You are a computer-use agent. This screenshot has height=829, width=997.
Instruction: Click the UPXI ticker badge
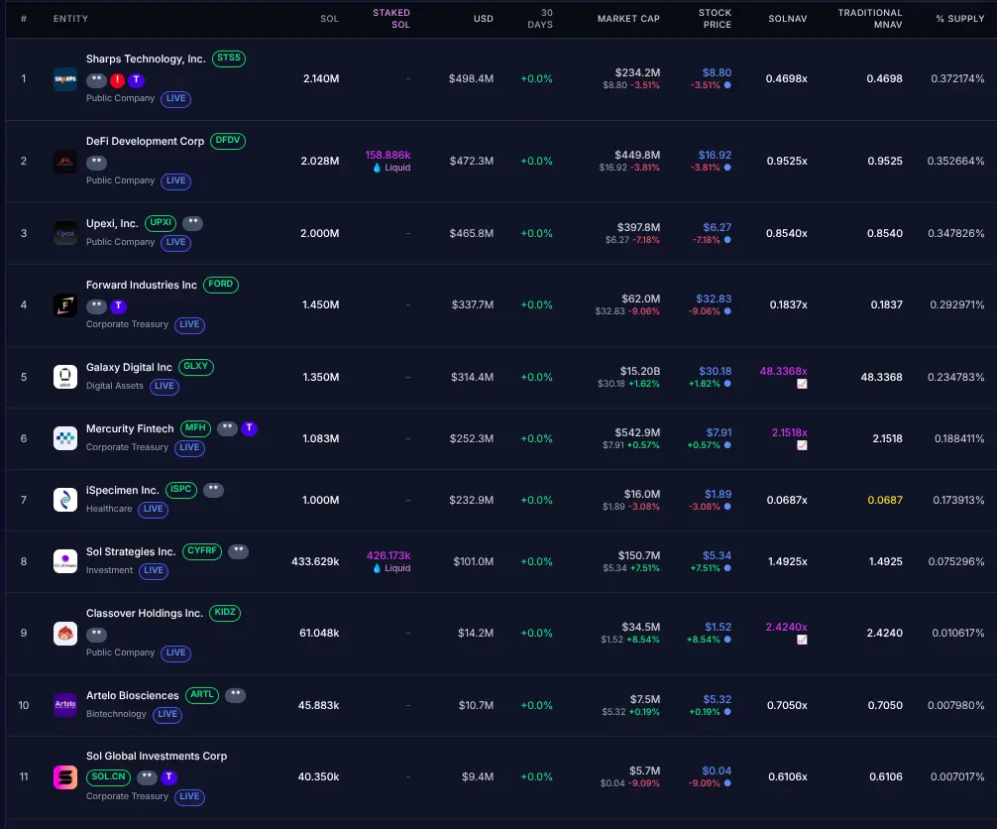[x=161, y=223]
